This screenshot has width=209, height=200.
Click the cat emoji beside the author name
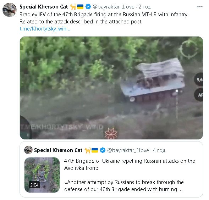click(x=73, y=7)
